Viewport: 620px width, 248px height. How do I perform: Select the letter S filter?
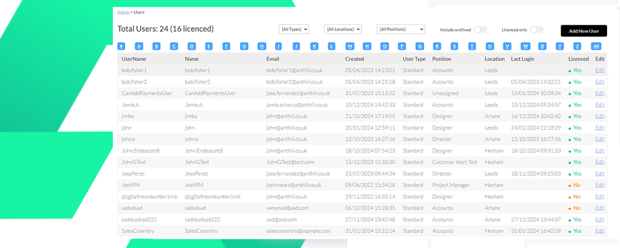455,46
